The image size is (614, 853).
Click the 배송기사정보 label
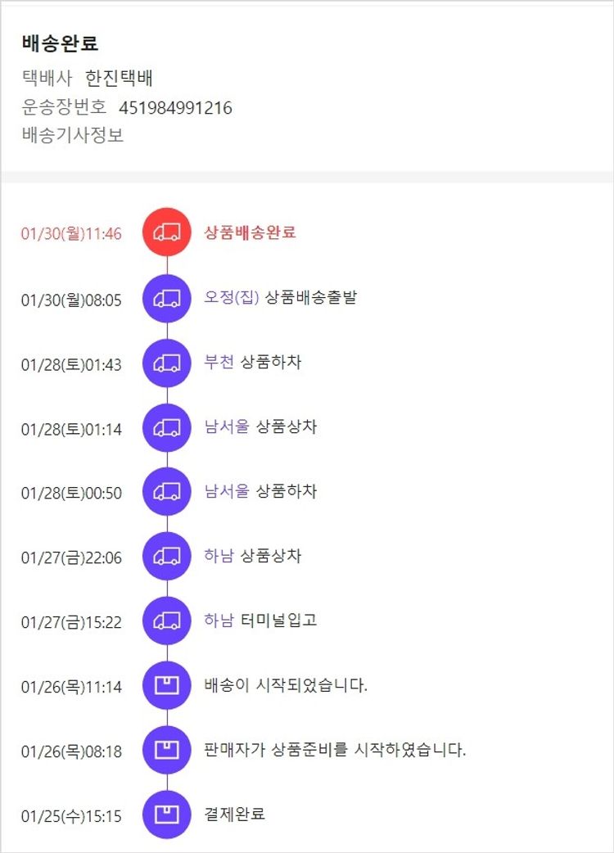point(73,135)
